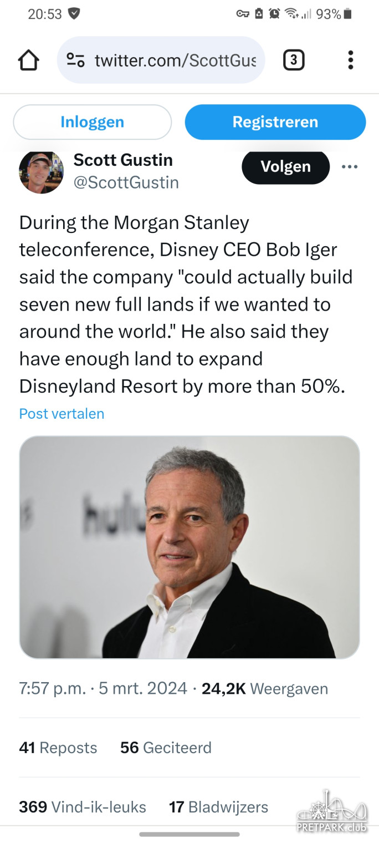
Task: Open the Bob Iger photo in tweet
Action: point(189,547)
